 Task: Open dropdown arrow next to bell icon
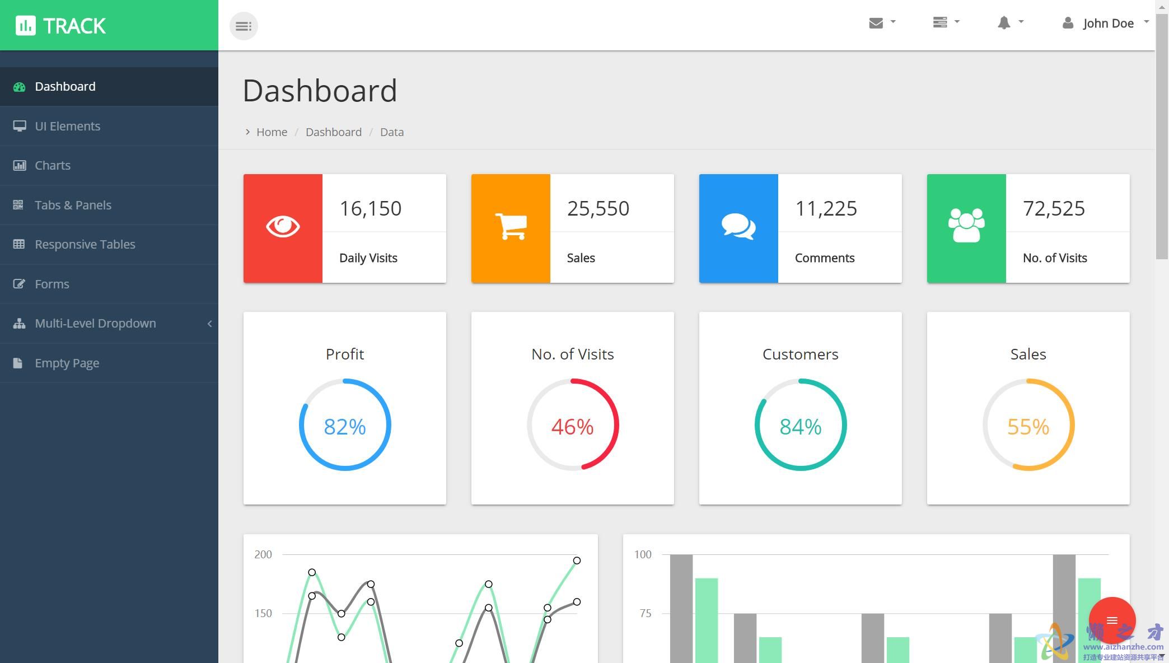[1021, 22]
